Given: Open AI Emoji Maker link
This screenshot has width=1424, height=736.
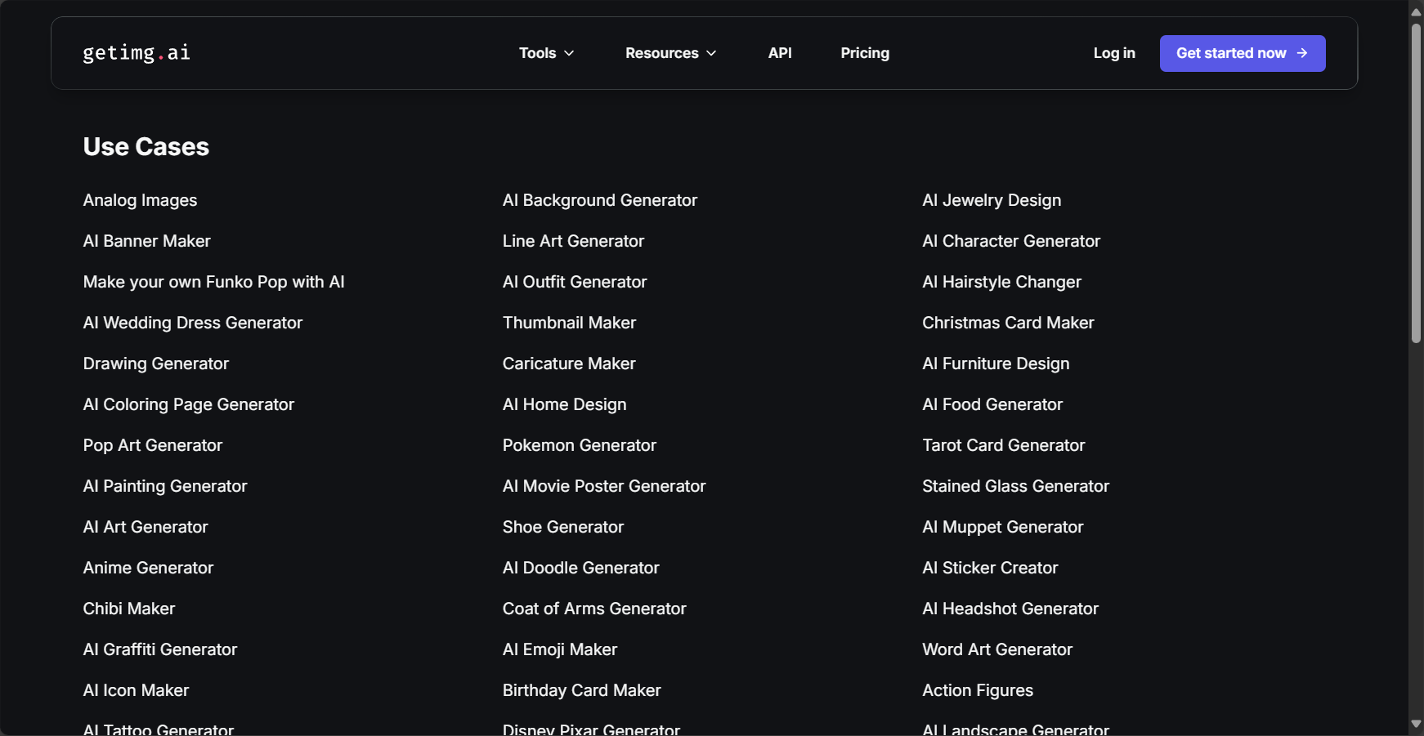Looking at the screenshot, I should tap(560, 649).
